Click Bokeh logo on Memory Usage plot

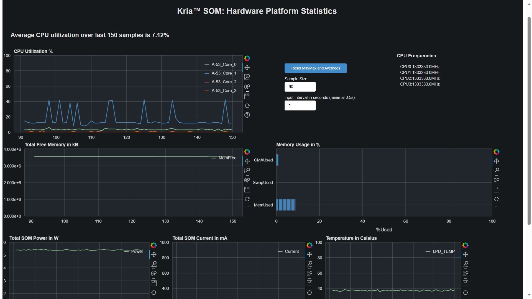pyautogui.click(x=497, y=152)
